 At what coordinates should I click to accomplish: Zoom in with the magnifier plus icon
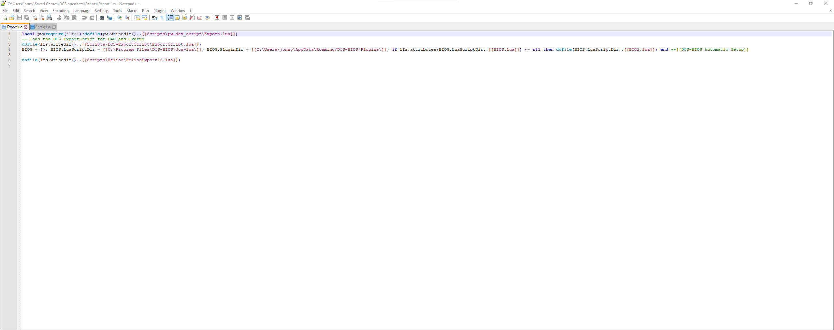[120, 18]
